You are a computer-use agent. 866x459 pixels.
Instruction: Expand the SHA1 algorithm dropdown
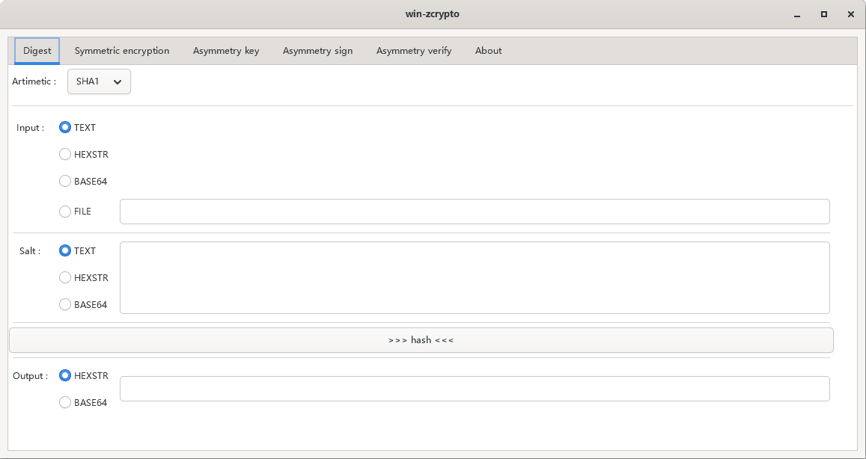coord(99,81)
